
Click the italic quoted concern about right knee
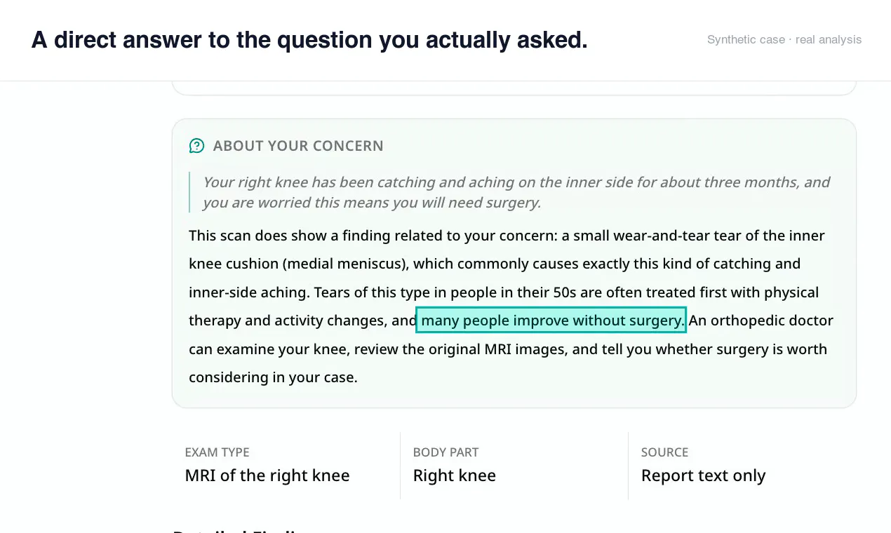pyautogui.click(x=516, y=192)
